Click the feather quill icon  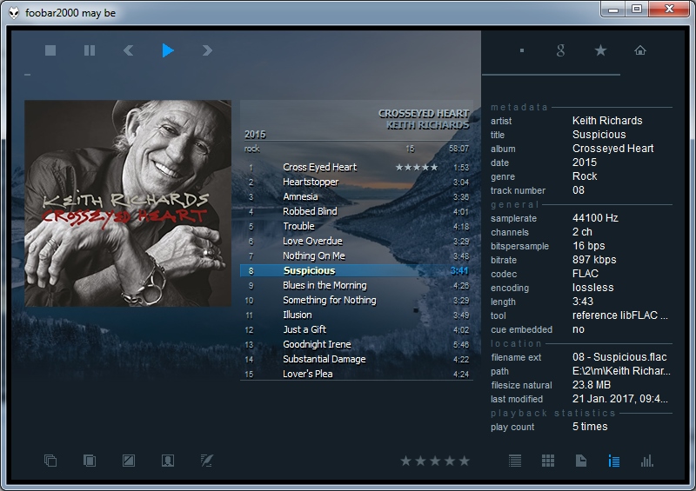pos(207,461)
